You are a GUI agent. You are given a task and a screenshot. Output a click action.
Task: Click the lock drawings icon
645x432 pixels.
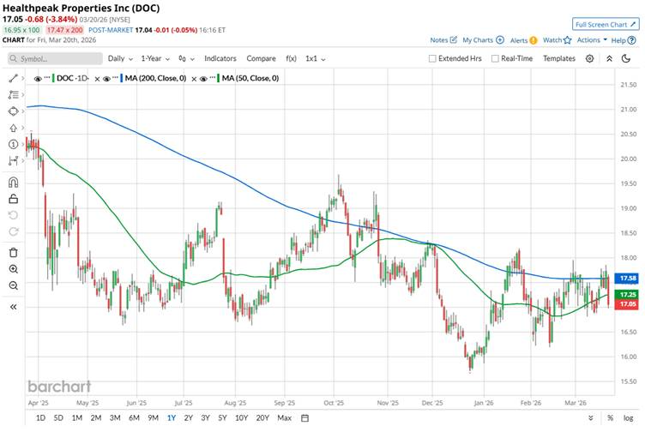[13, 199]
